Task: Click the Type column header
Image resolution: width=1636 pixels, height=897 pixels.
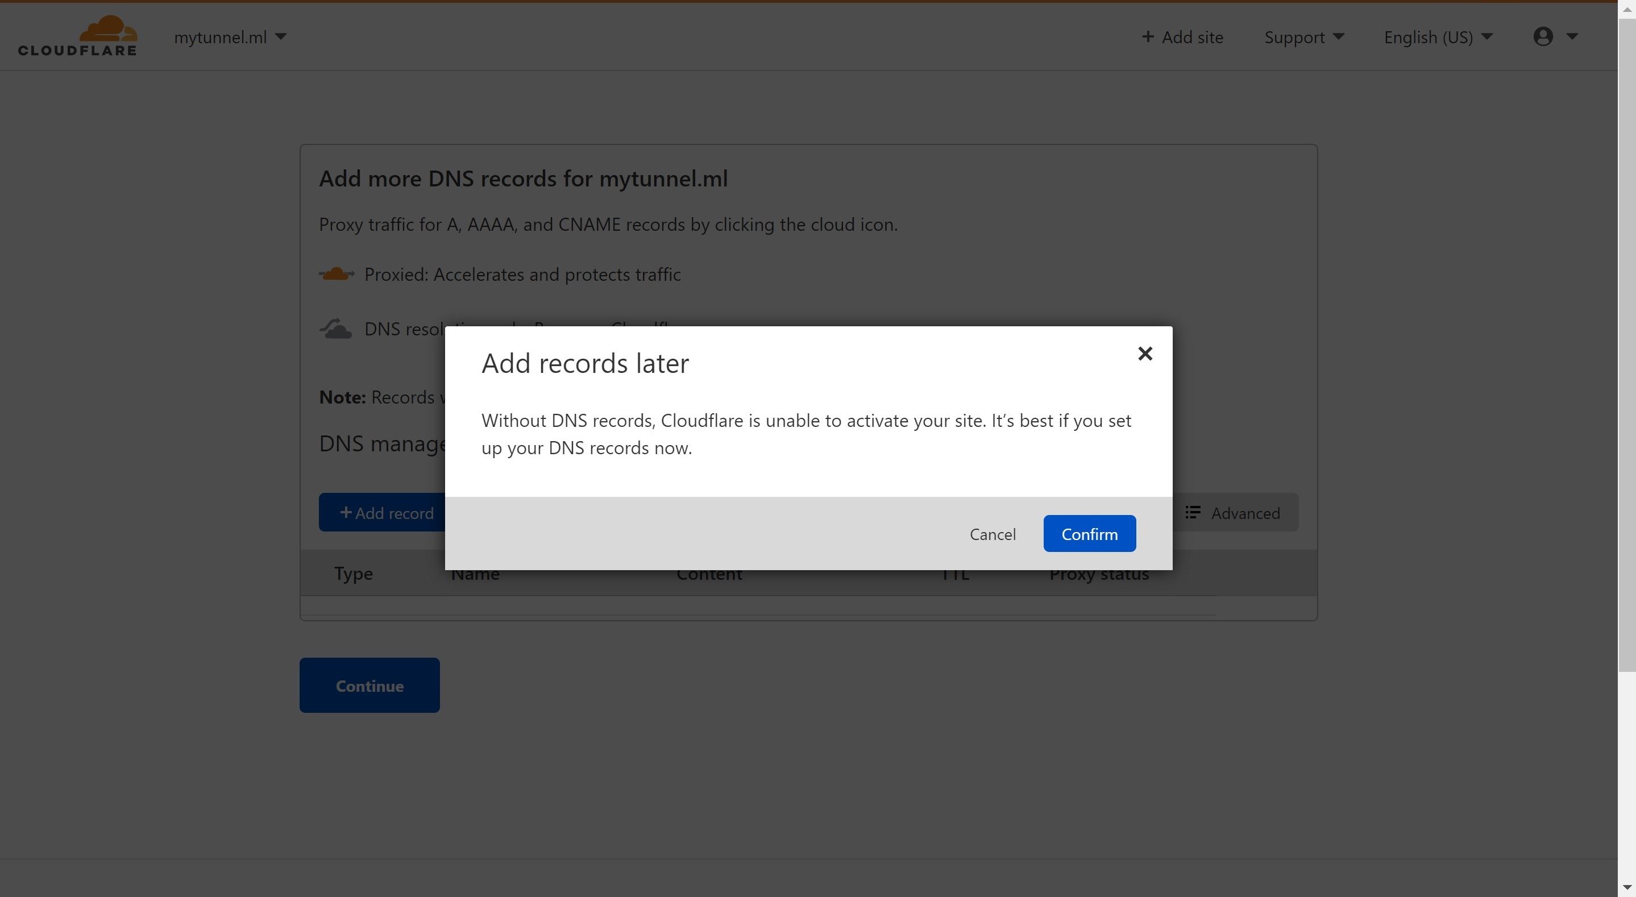Action: [353, 574]
